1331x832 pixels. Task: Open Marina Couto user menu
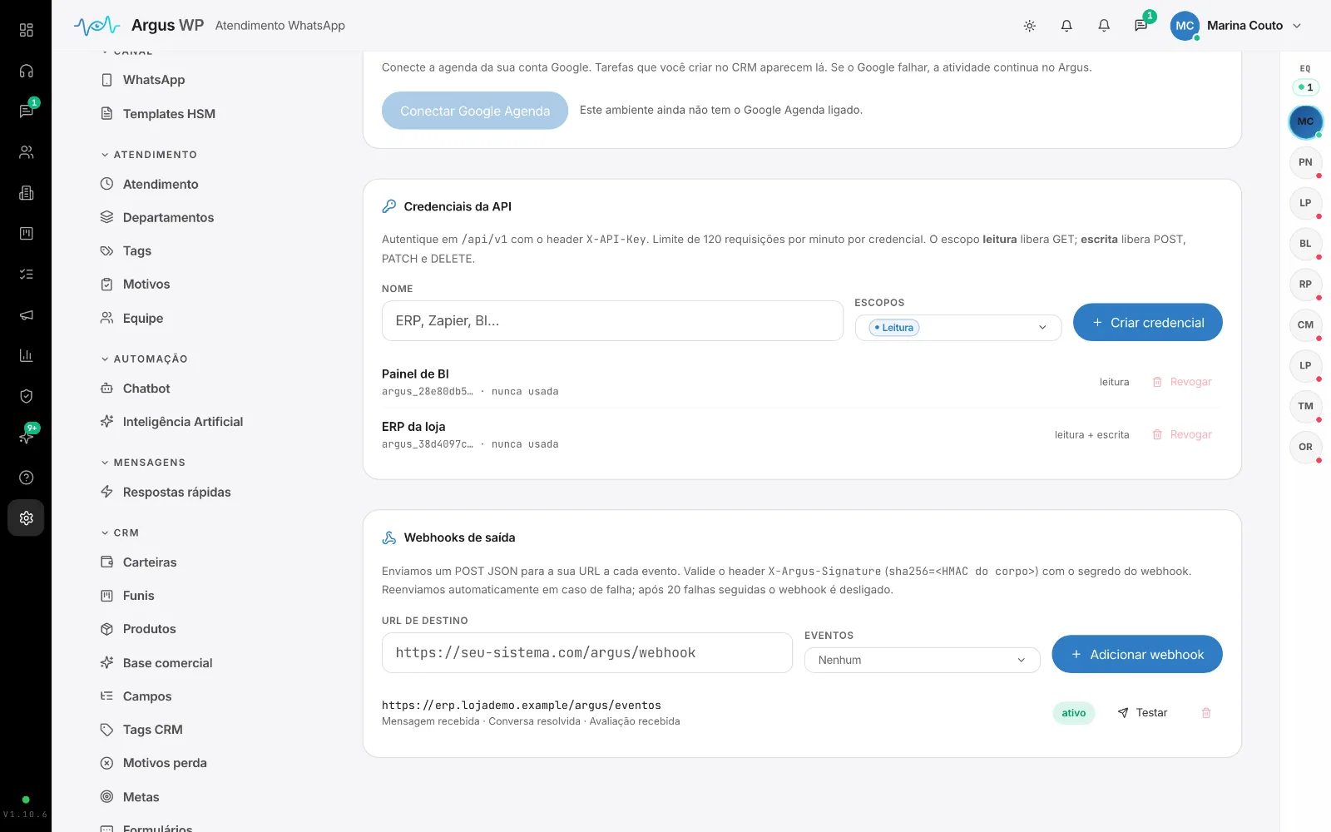click(1236, 26)
